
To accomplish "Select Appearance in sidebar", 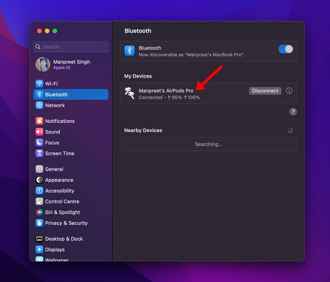I will point(71,180).
